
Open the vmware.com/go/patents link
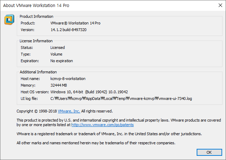(x=102, y=125)
